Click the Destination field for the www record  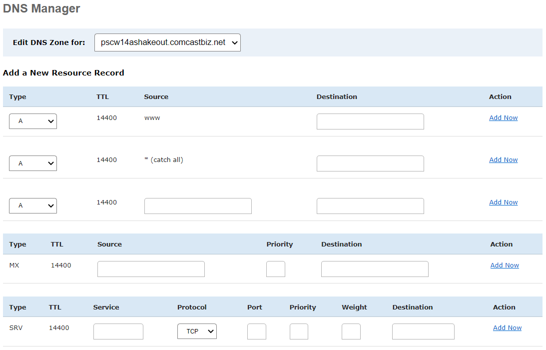pyautogui.click(x=370, y=121)
